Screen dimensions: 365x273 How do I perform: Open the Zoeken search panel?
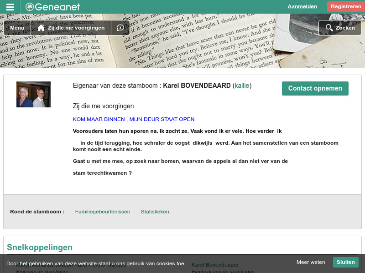point(339,28)
